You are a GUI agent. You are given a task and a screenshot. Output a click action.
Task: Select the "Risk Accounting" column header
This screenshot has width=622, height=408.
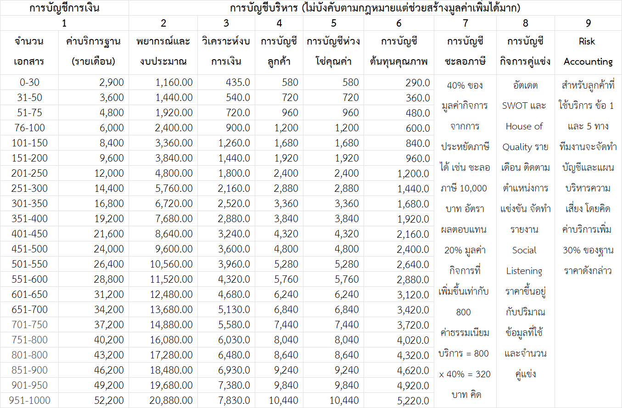[588, 51]
